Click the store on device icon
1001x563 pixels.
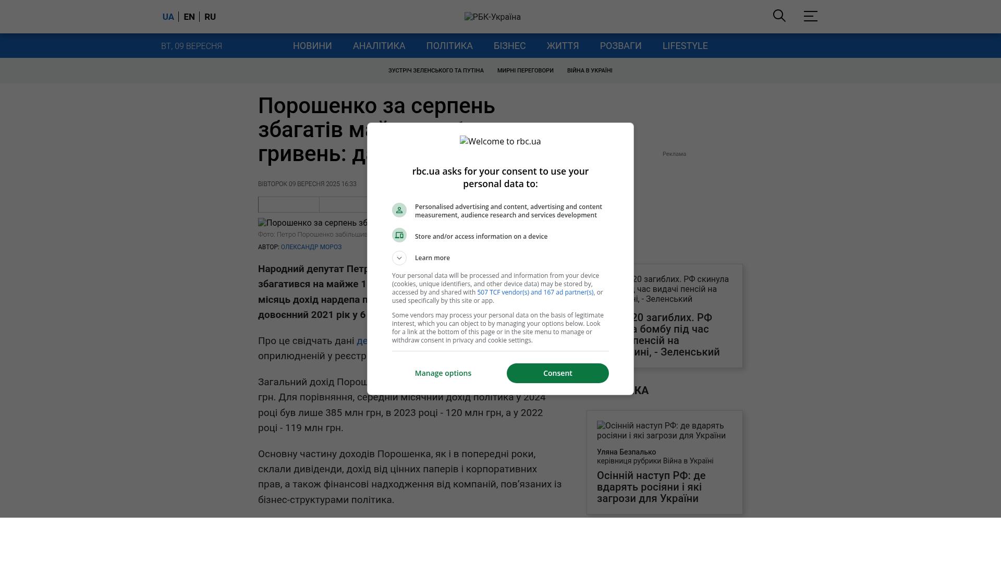[399, 235]
